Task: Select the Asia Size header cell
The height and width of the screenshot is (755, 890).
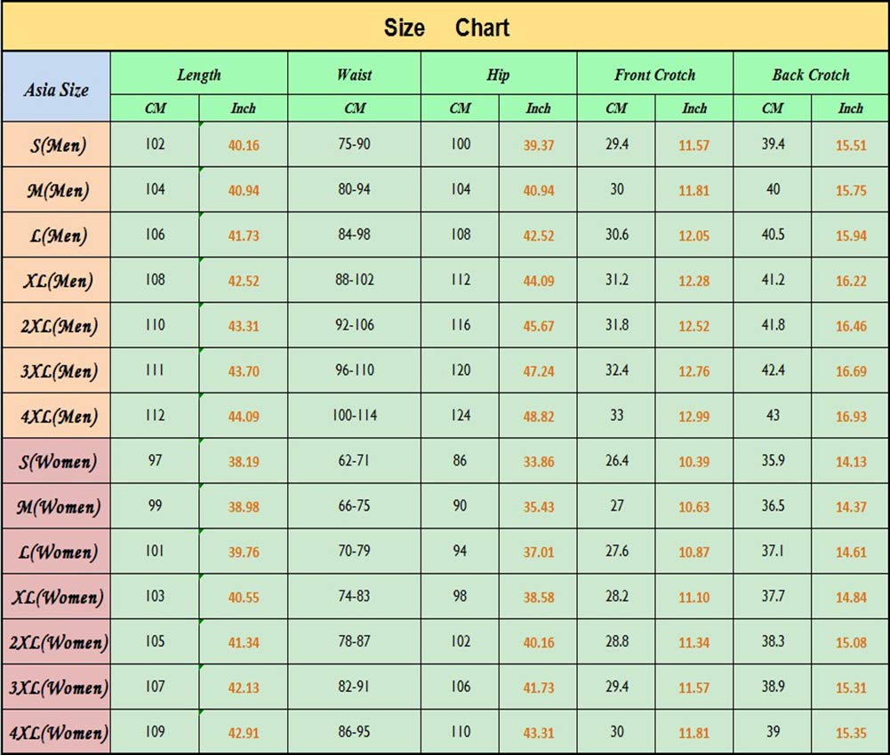Action: coord(56,87)
